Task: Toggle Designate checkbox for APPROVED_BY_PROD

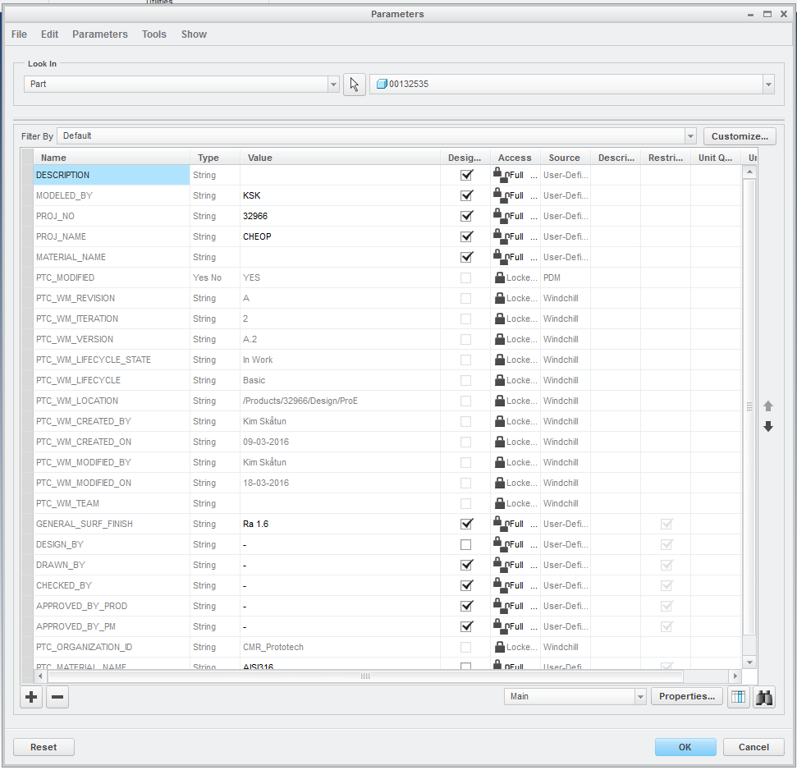Action: point(466,606)
